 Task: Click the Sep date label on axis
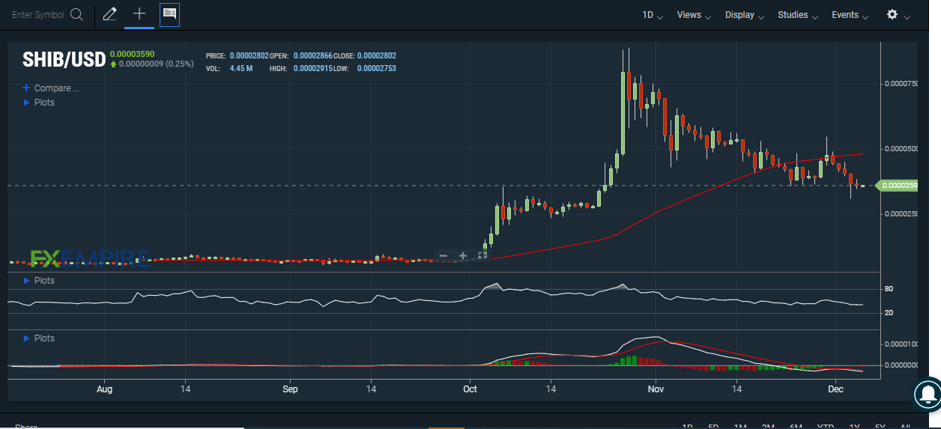coord(290,389)
